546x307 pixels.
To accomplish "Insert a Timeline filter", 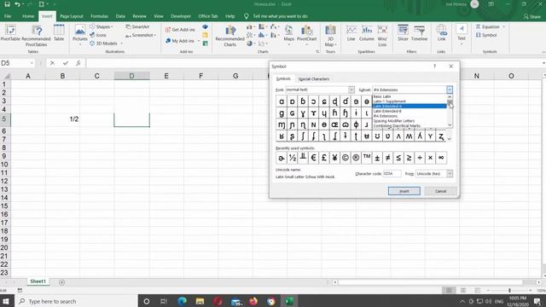I will (419, 33).
